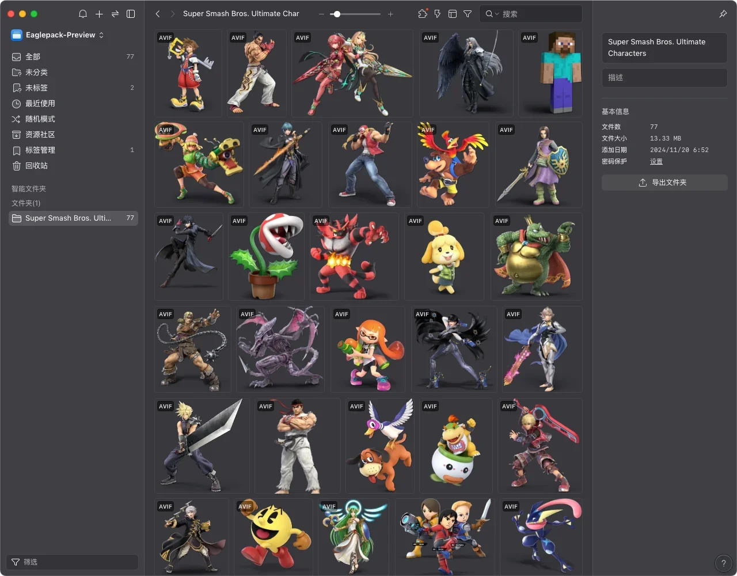Click the 2024/11/20 6:52 date value
The height and width of the screenshot is (576, 737).
(679, 150)
